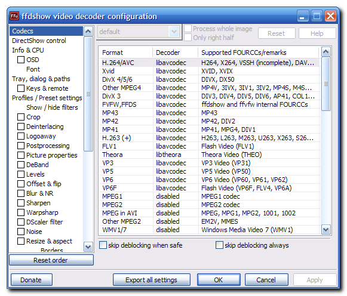Close the ffdshow configuration dialog
Image resolution: width=347 pixels, height=296 pixels.
[331, 16]
